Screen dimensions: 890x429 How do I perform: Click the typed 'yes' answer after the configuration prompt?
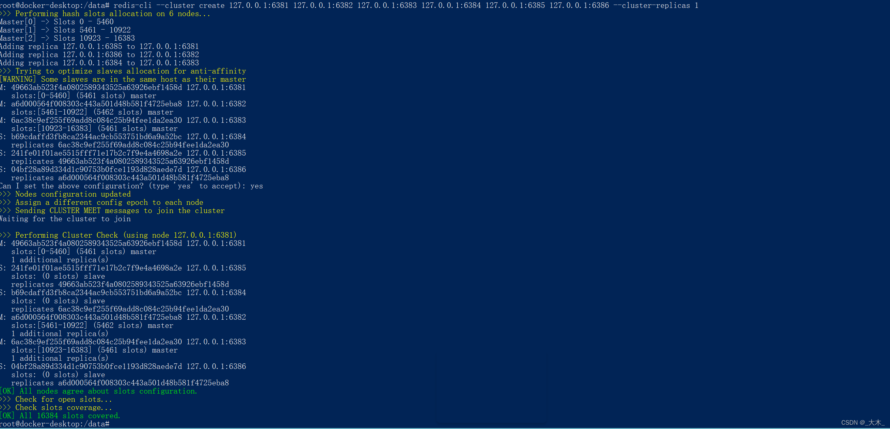point(256,186)
